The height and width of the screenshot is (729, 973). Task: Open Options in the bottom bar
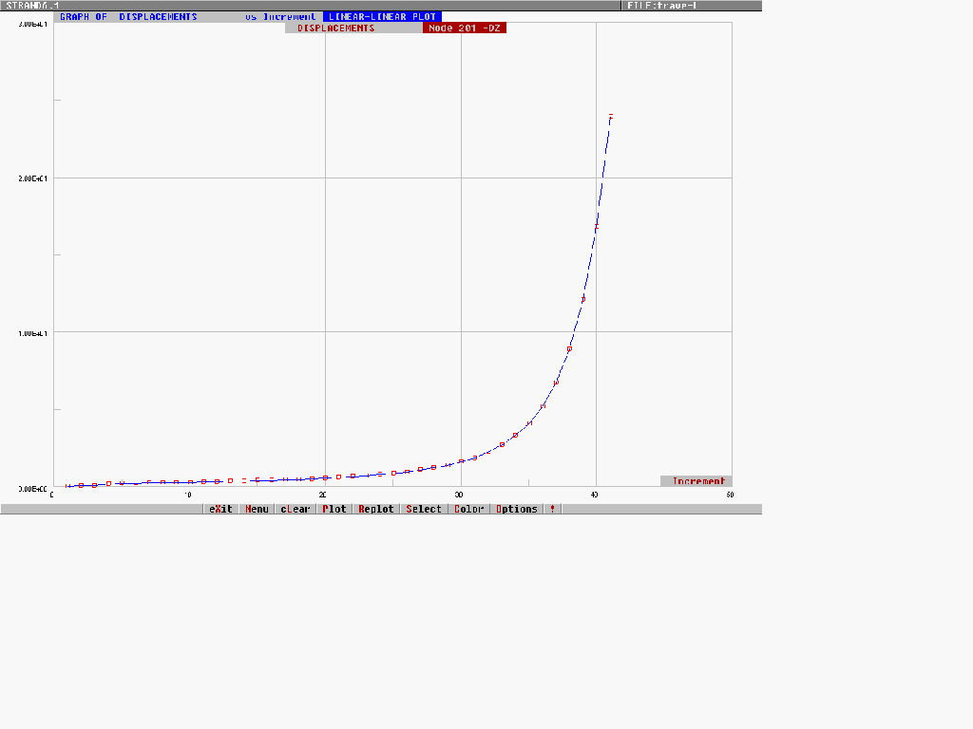[516, 509]
